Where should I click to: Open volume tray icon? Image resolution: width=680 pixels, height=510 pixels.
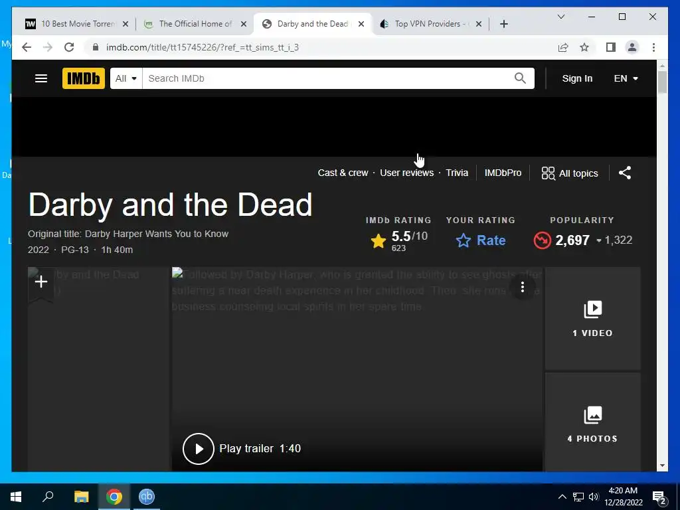click(594, 497)
